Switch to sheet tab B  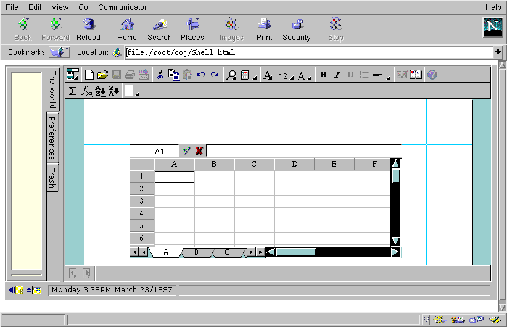[x=196, y=252]
